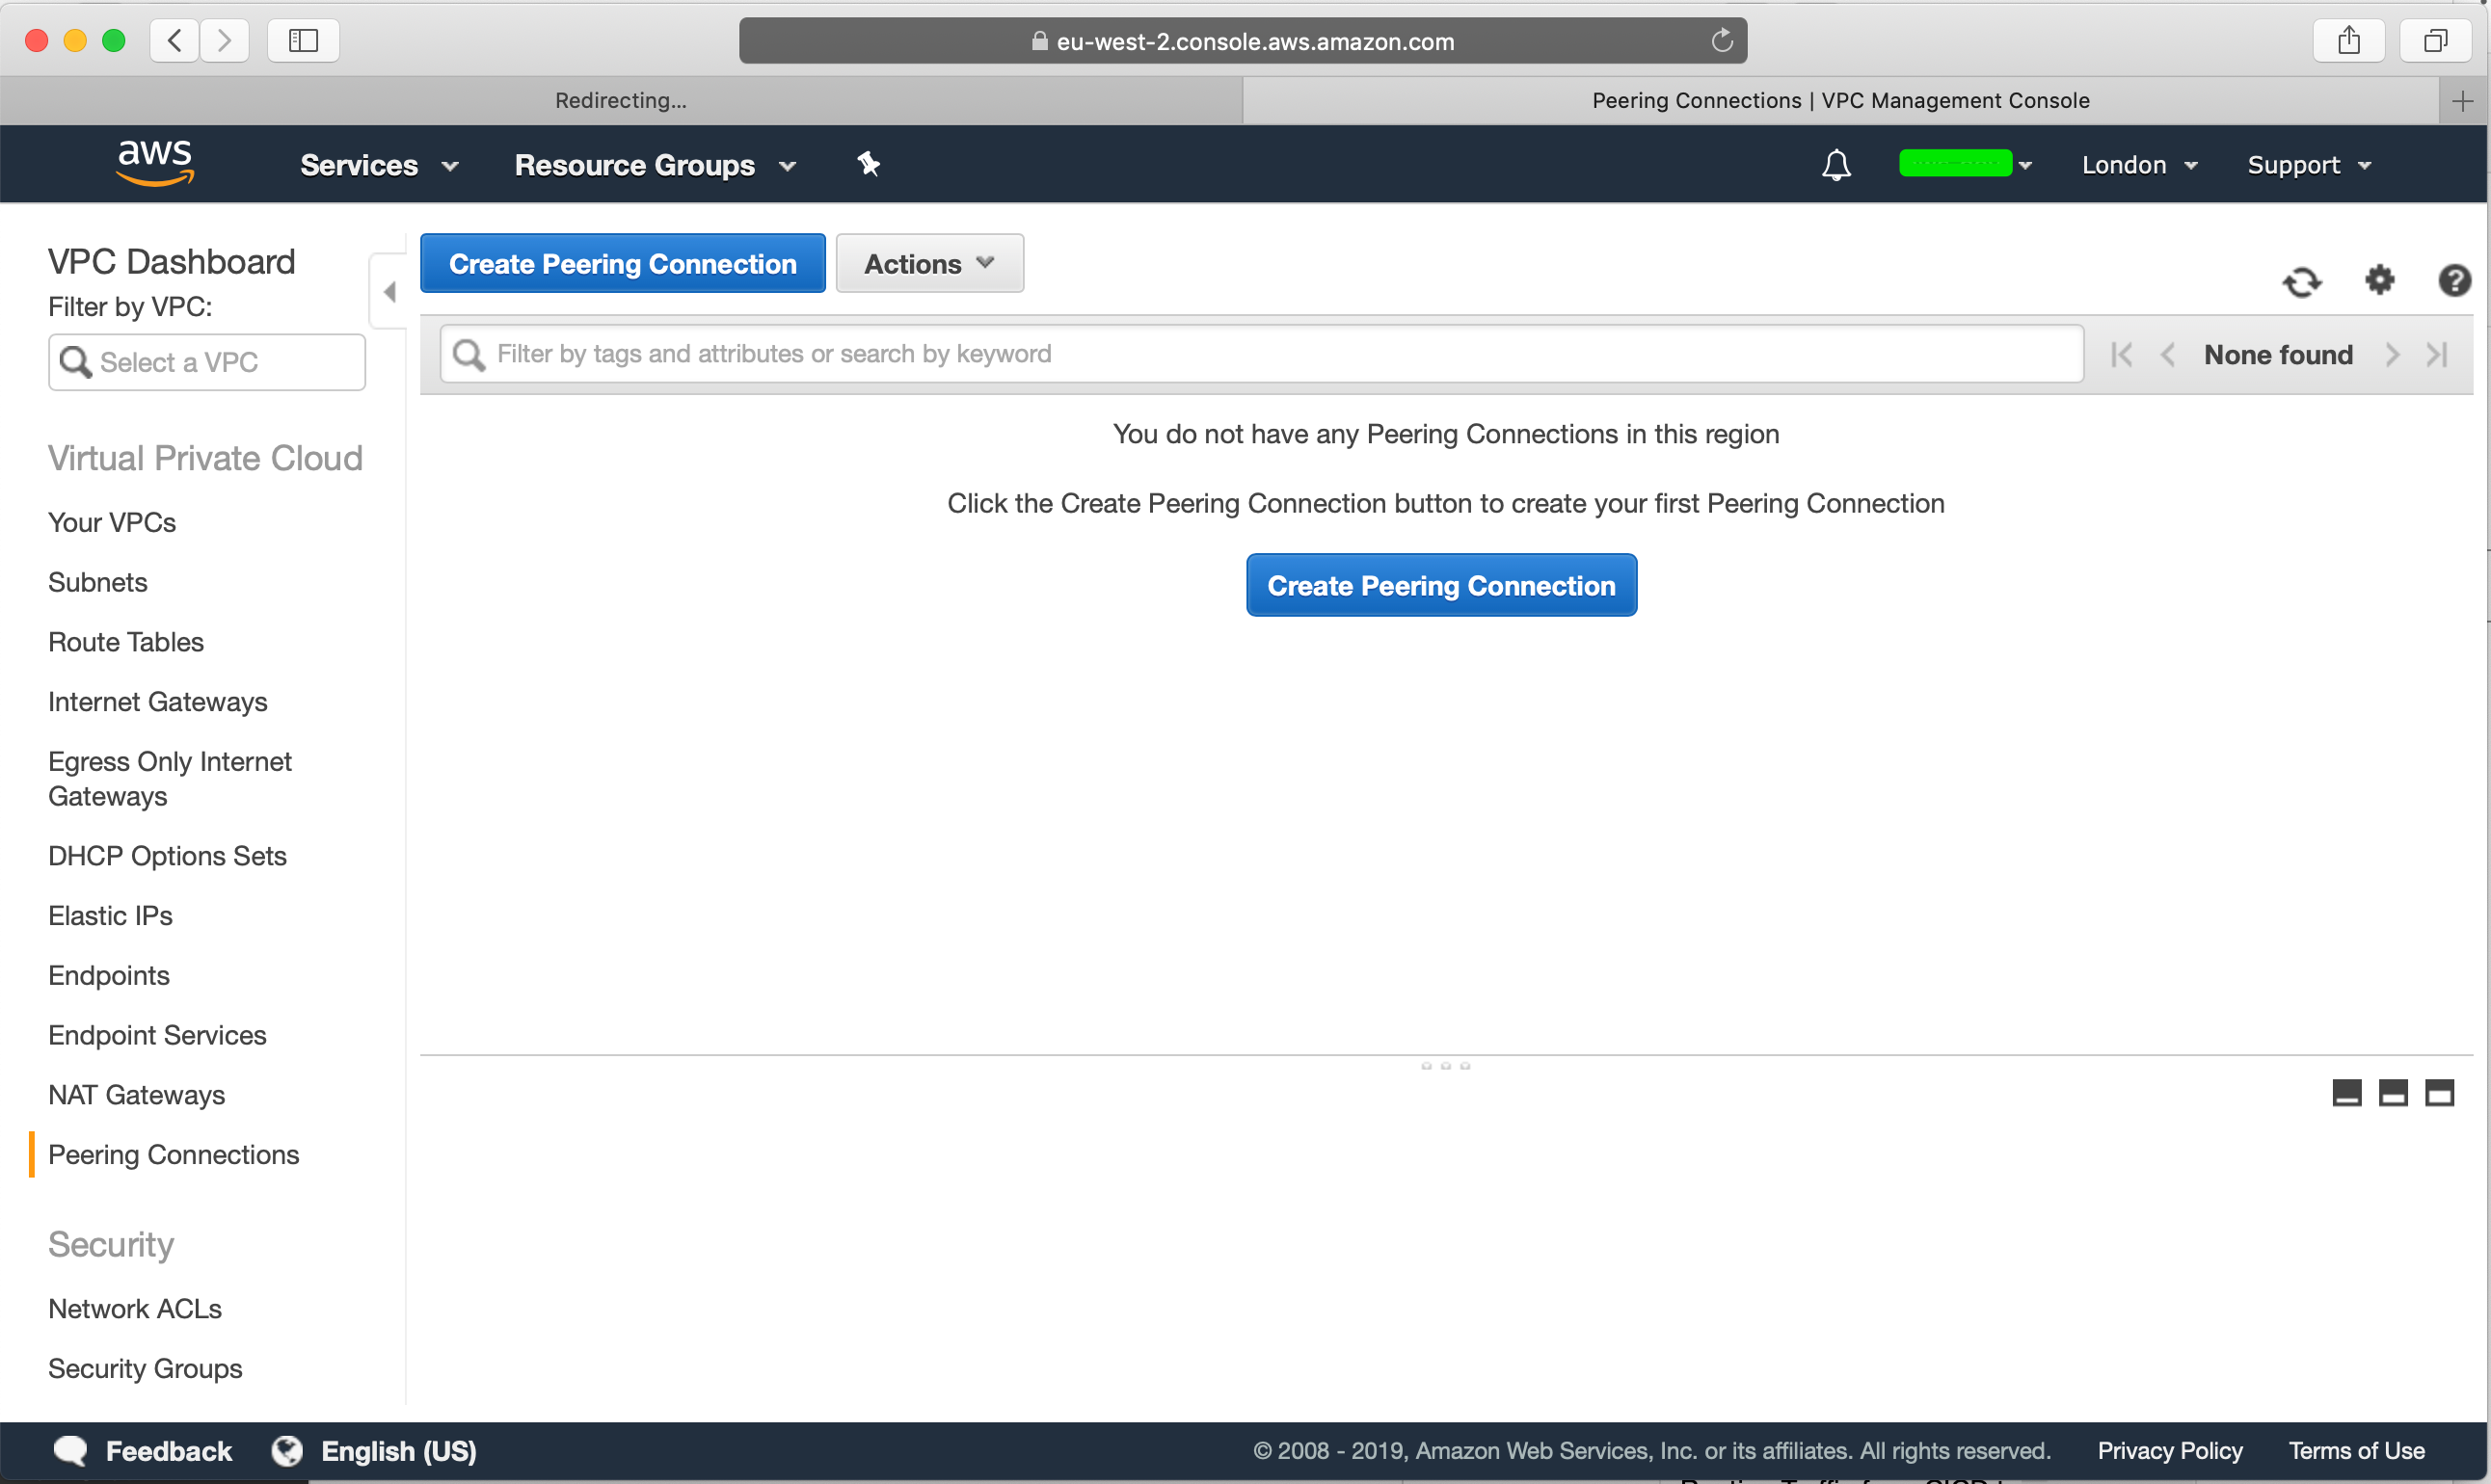Go to next page of results
The height and width of the screenshot is (1484, 2491).
[2392, 354]
